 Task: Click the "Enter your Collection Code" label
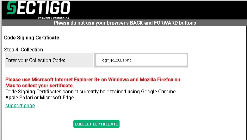pos(35,60)
